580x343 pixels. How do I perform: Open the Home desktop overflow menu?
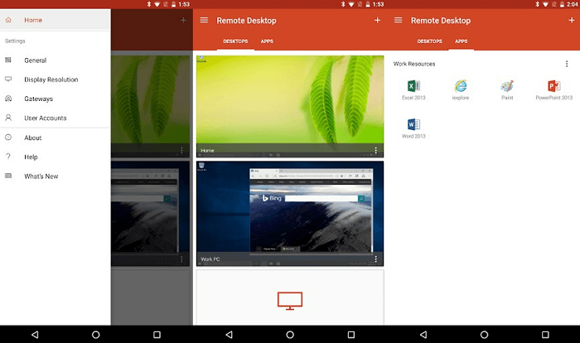point(375,151)
